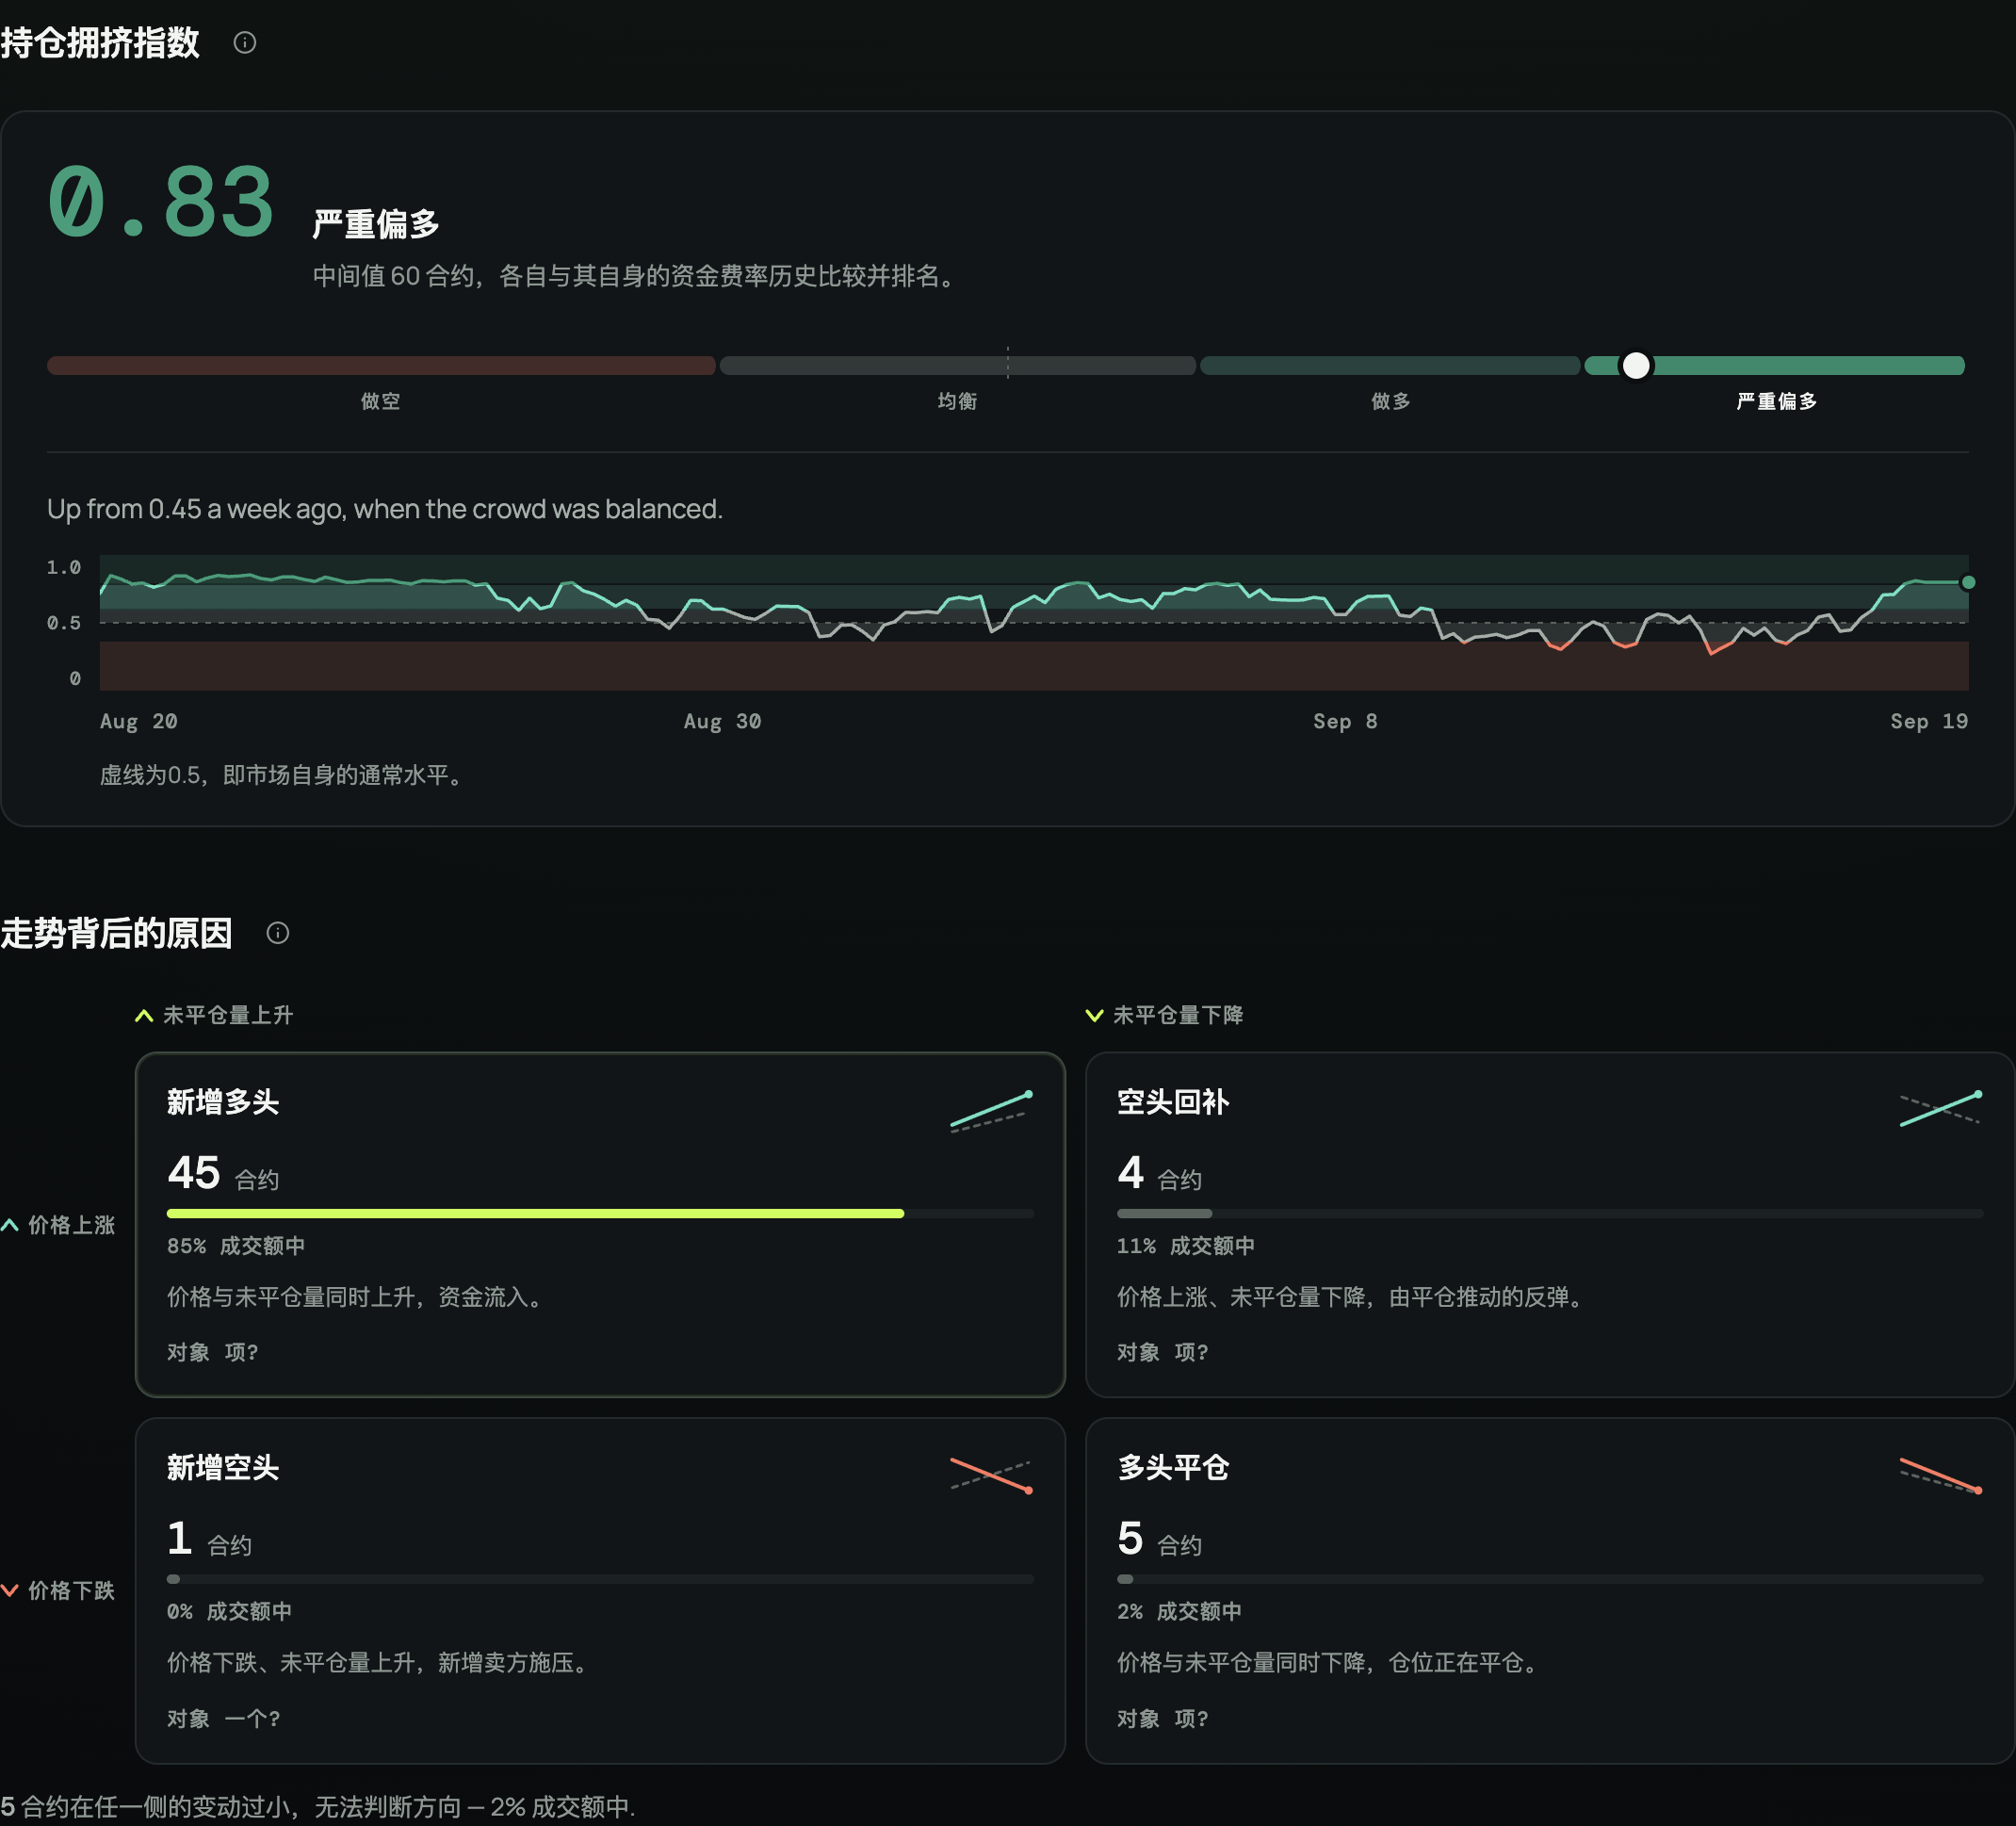Select the 均衡 gauge segment label
This screenshot has height=1826, width=2016.
(x=957, y=402)
